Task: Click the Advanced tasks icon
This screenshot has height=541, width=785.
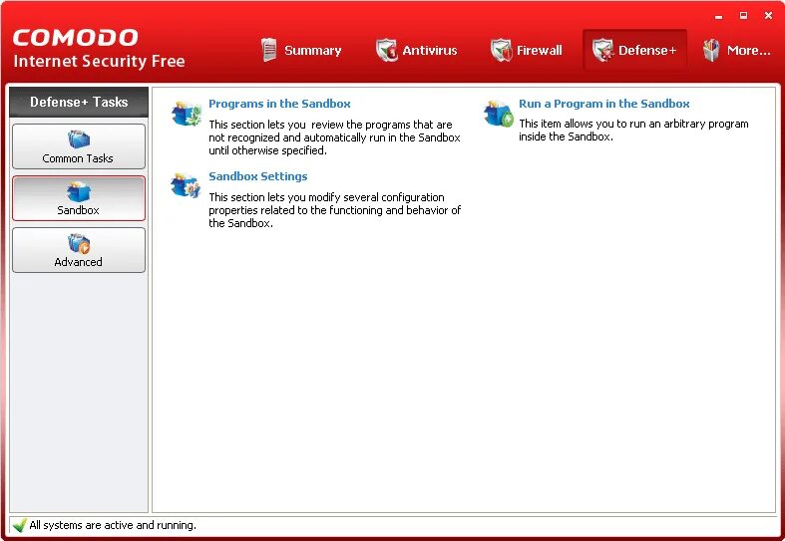Action: [x=79, y=243]
